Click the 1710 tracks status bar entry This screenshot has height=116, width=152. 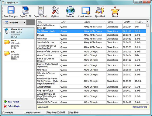pos(8,113)
